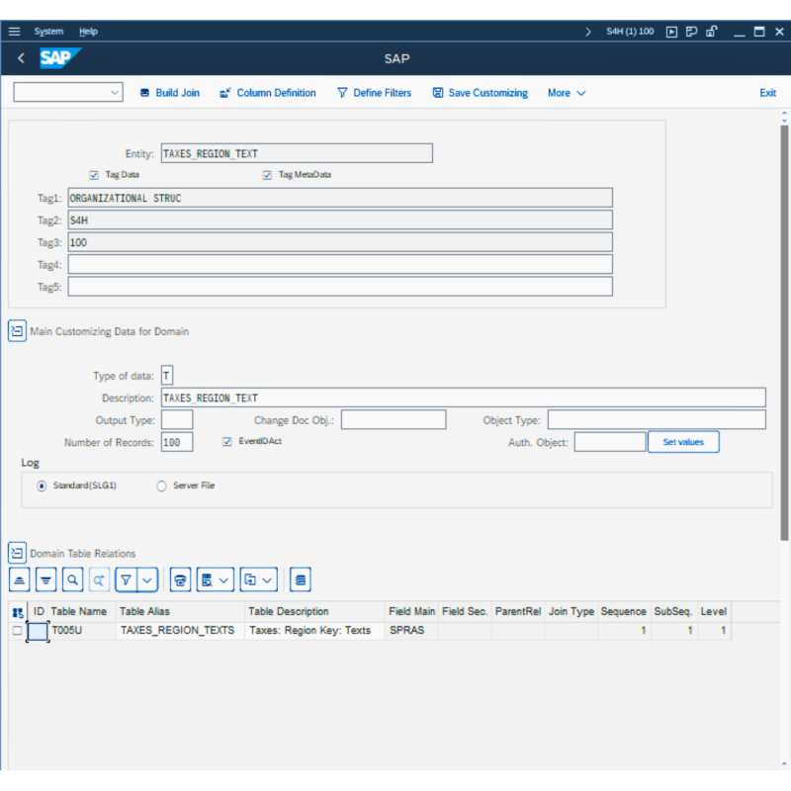Click the back arrow next to SAP logo
This screenshot has width=791, height=791.
coord(21,58)
